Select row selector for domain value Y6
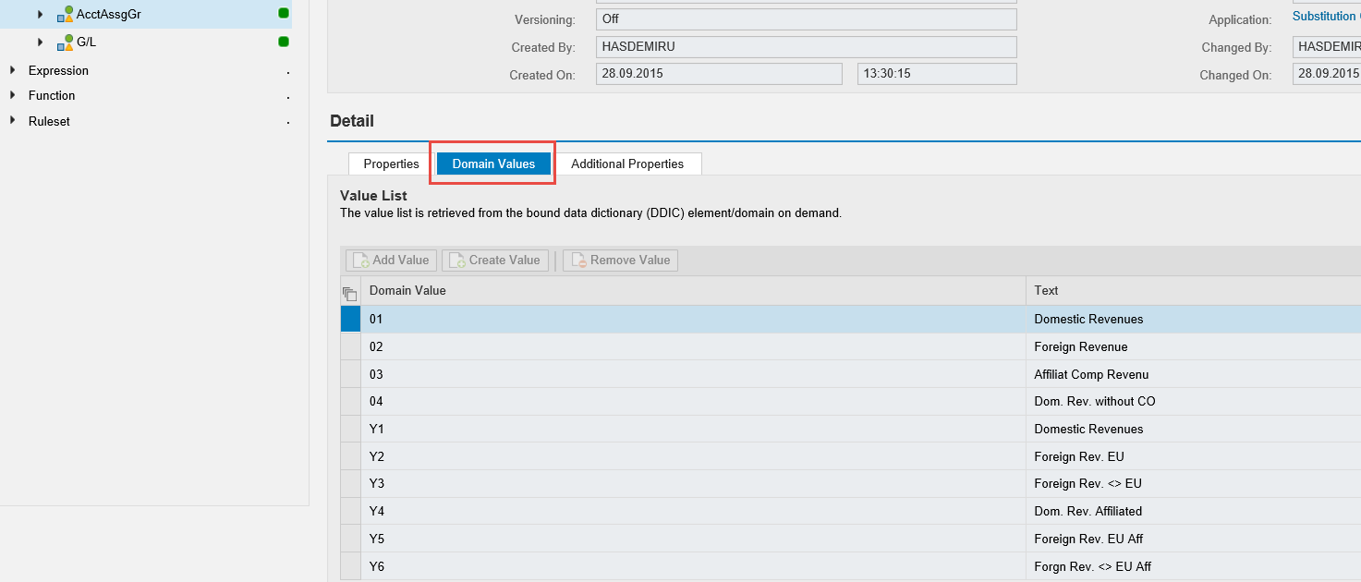1361x582 pixels. pos(350,566)
